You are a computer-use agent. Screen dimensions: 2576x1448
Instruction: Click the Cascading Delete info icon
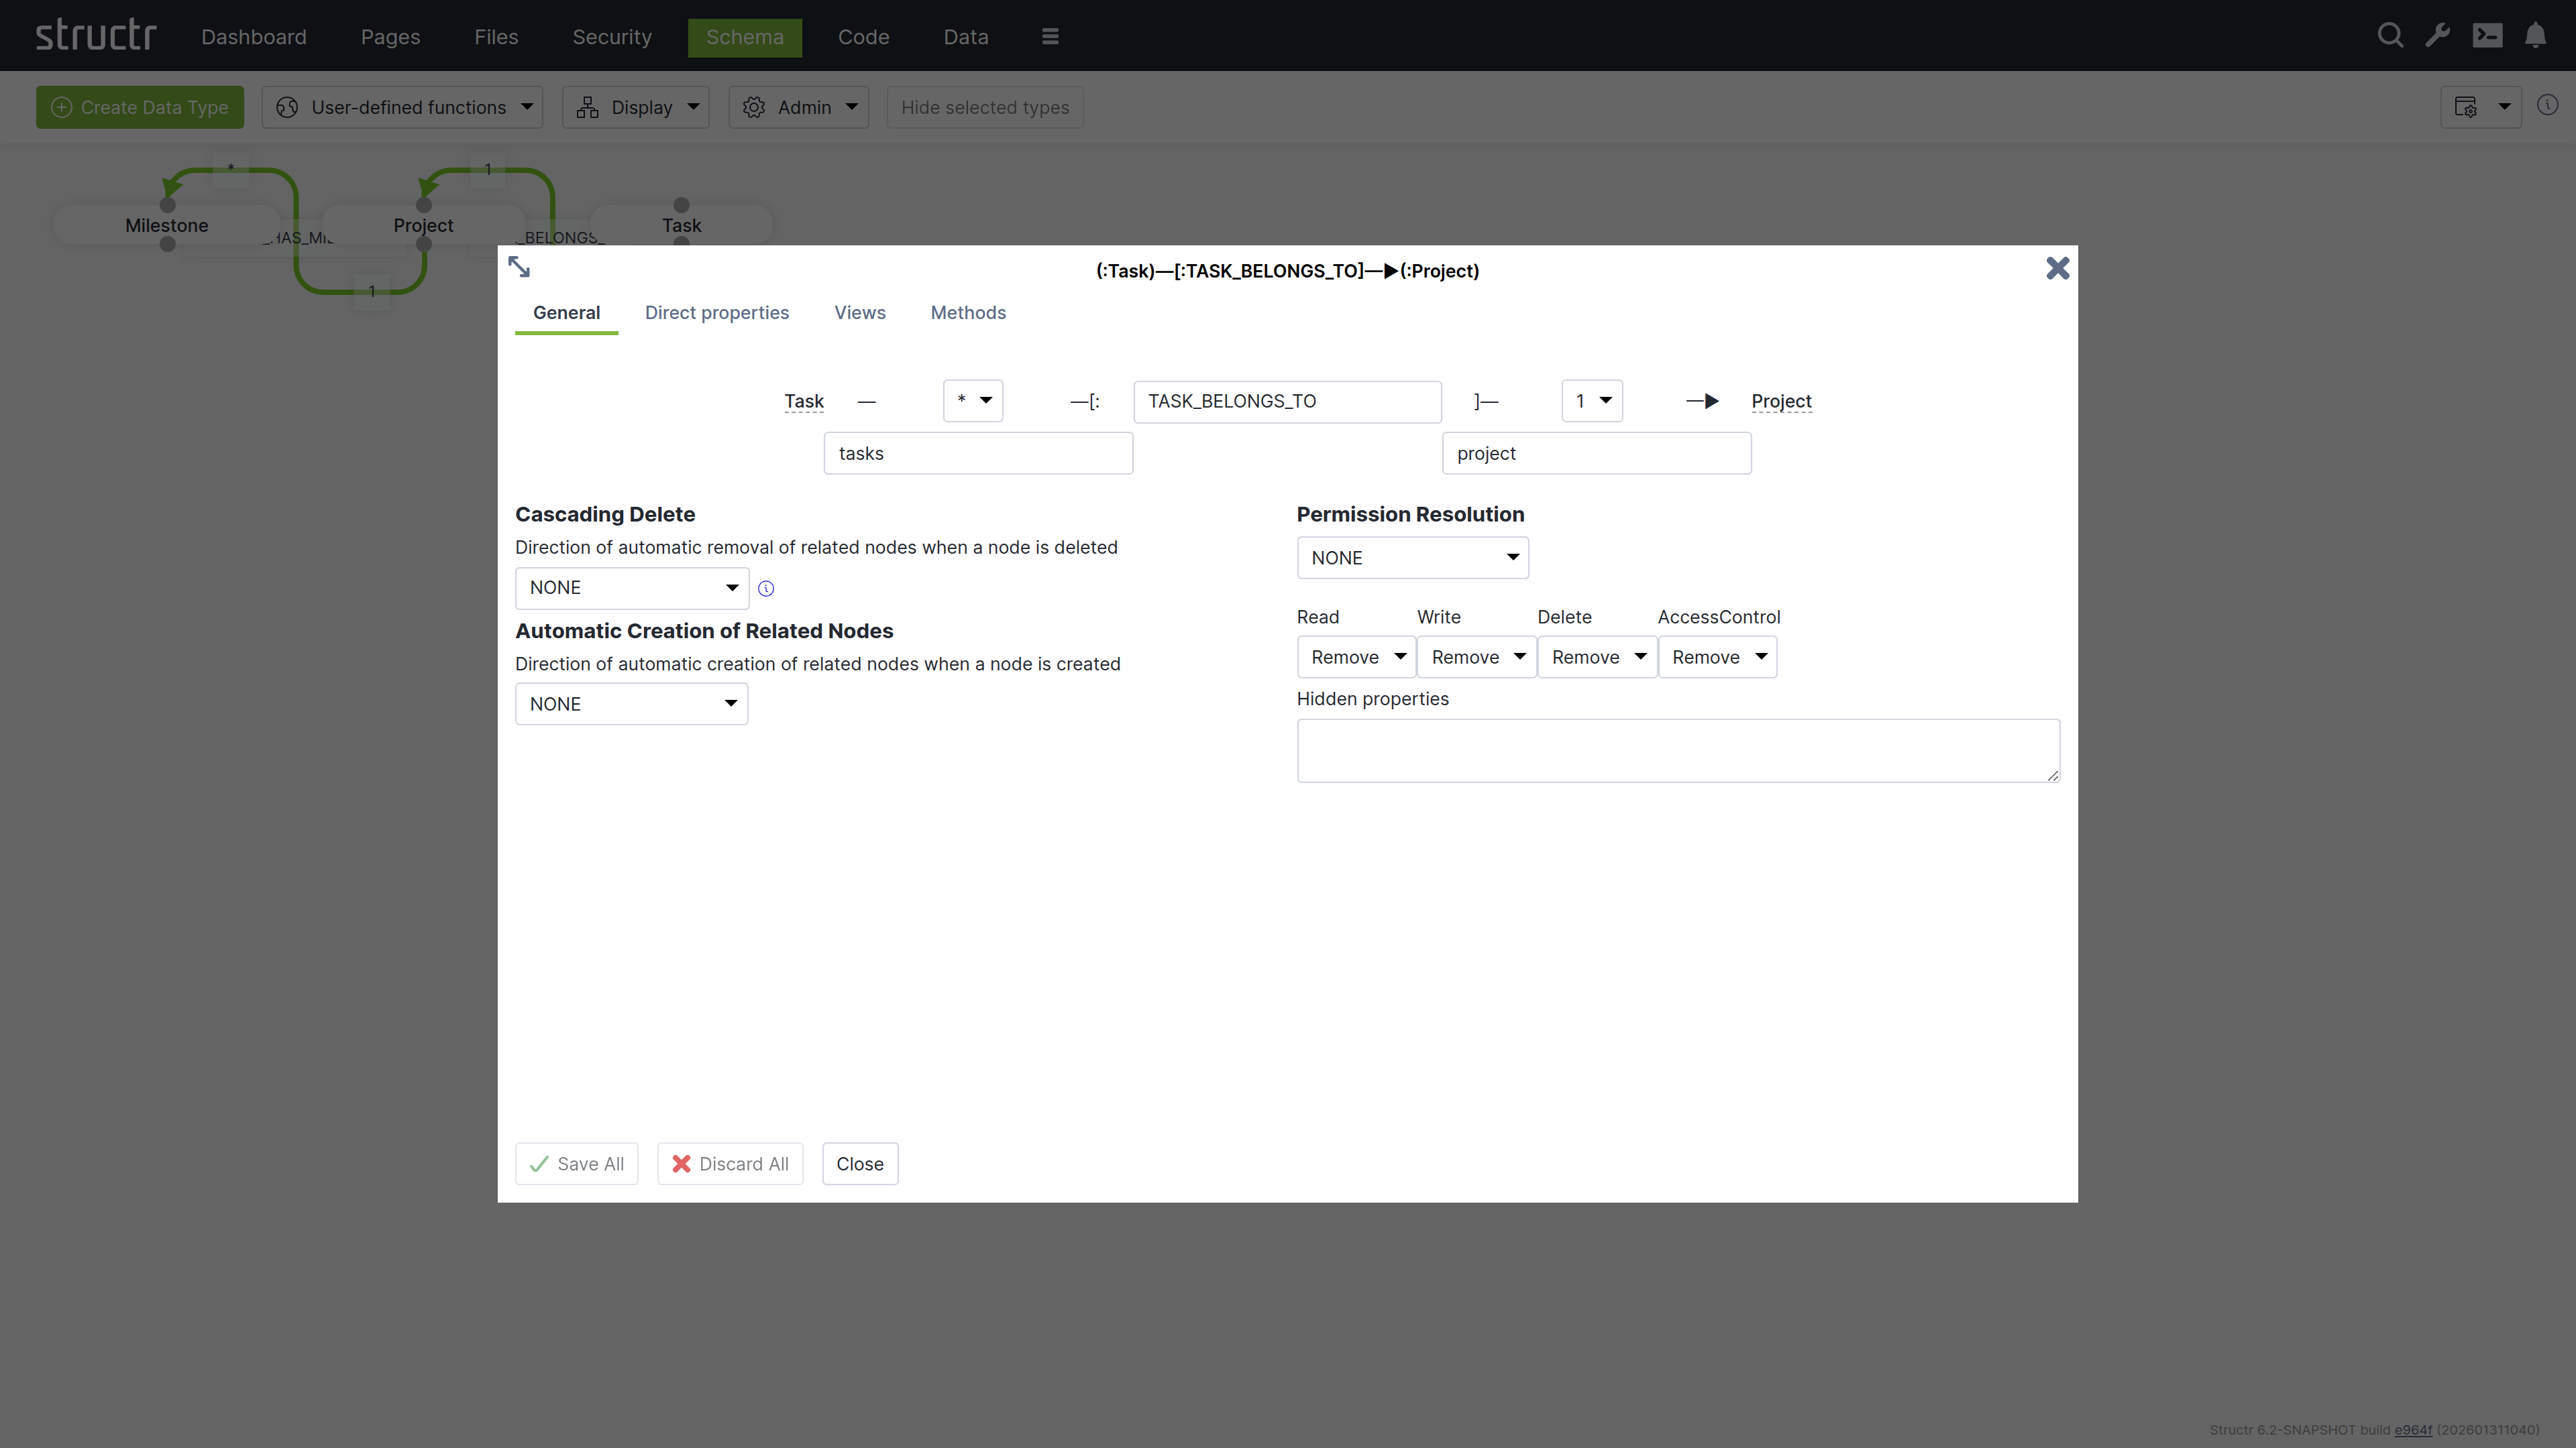766,589
